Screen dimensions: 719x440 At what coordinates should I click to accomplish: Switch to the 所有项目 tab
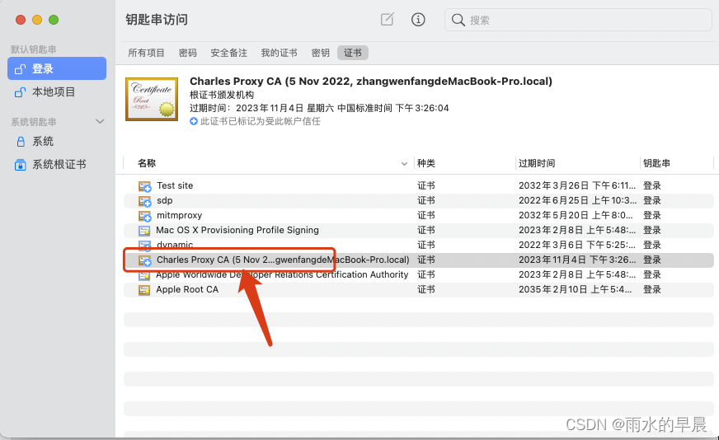146,53
